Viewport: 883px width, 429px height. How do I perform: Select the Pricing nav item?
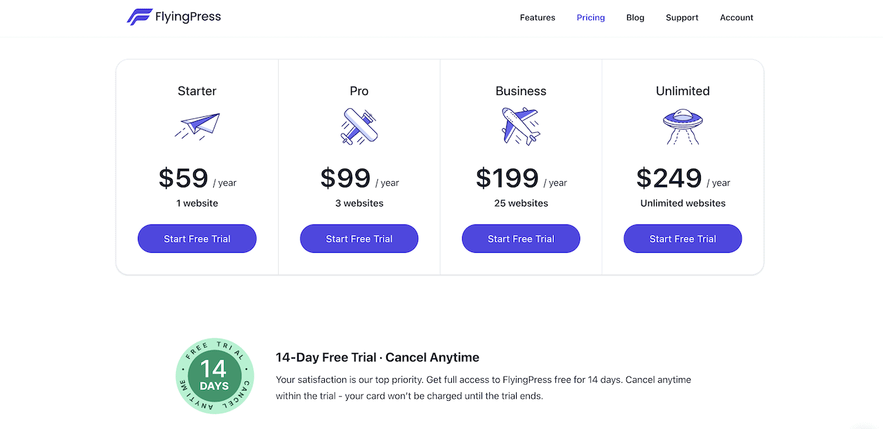pyautogui.click(x=591, y=17)
